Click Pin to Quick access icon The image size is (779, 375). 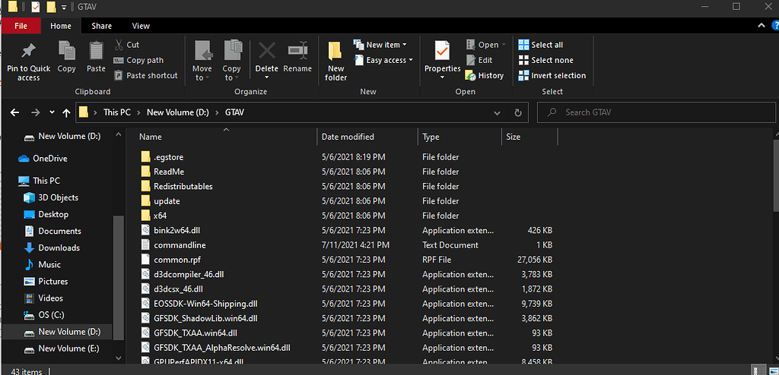(x=28, y=51)
